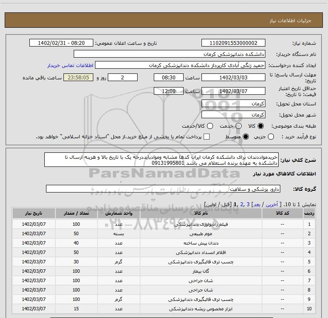Image resolution: width=328 pixels, height=318 pixels.
Task: Click the need number field 1102091553000002
Action: tap(233, 43)
